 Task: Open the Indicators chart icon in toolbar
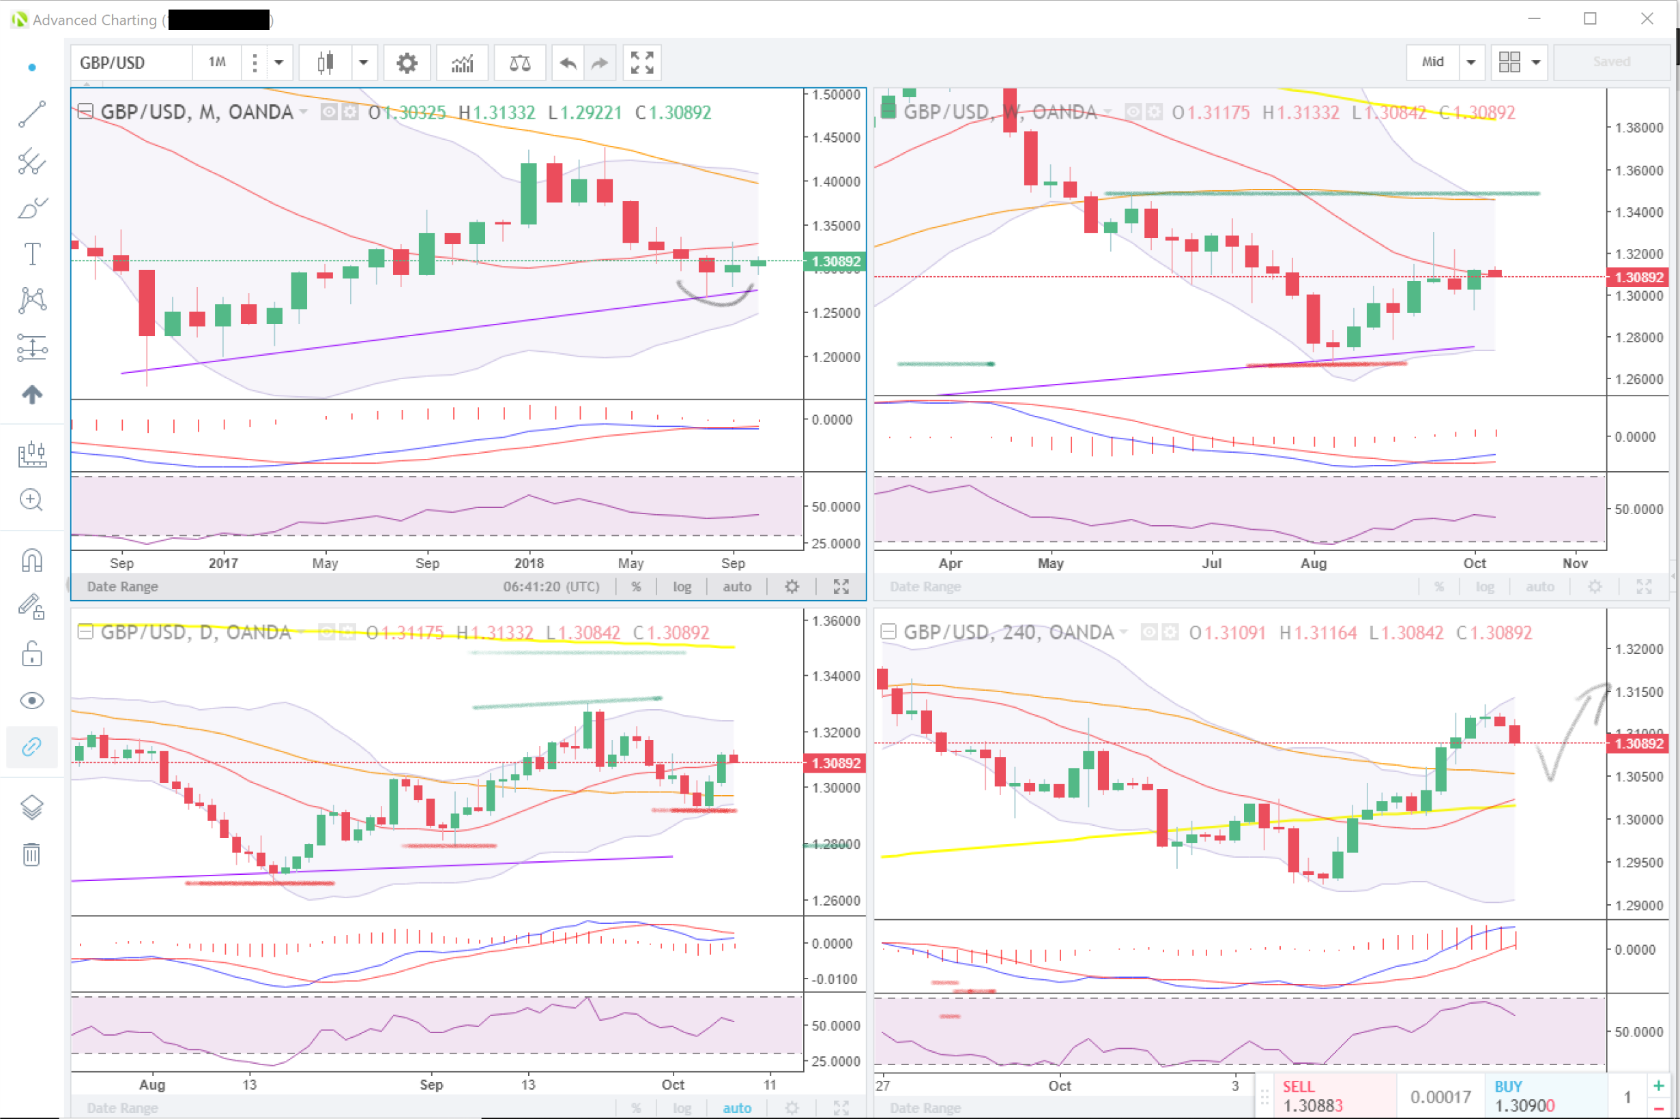[462, 63]
